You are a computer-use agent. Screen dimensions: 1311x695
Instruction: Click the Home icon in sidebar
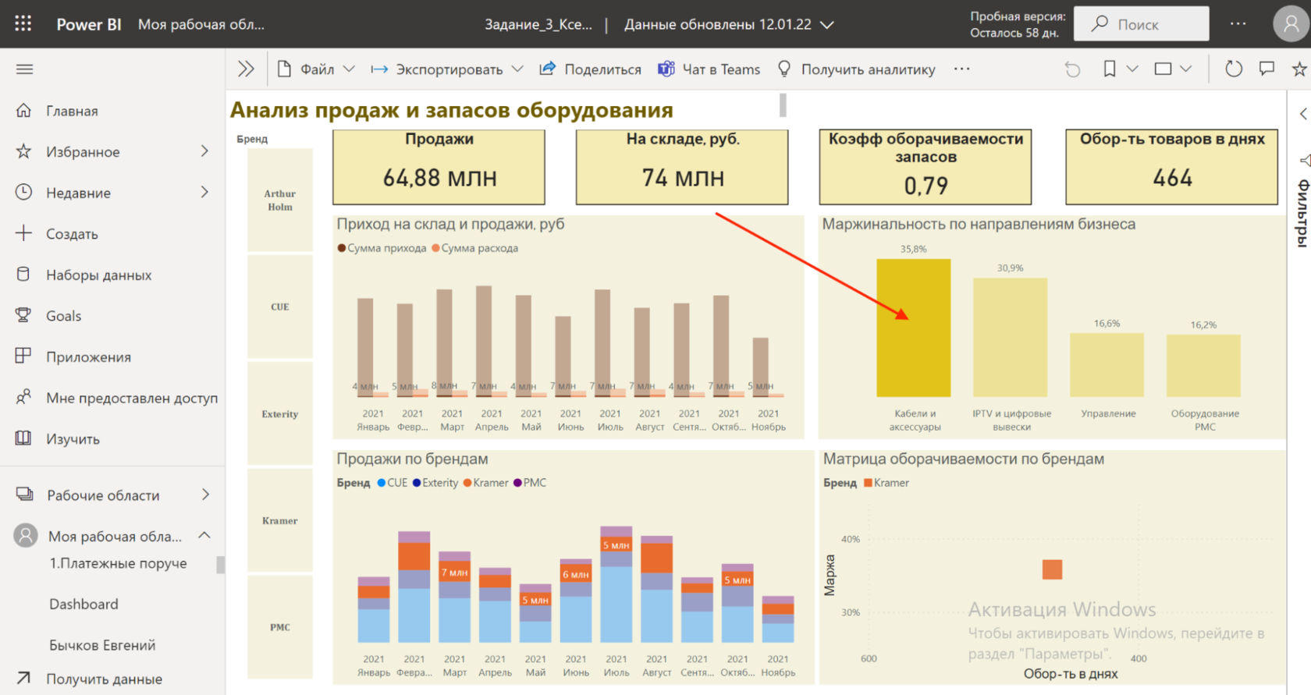[24, 111]
